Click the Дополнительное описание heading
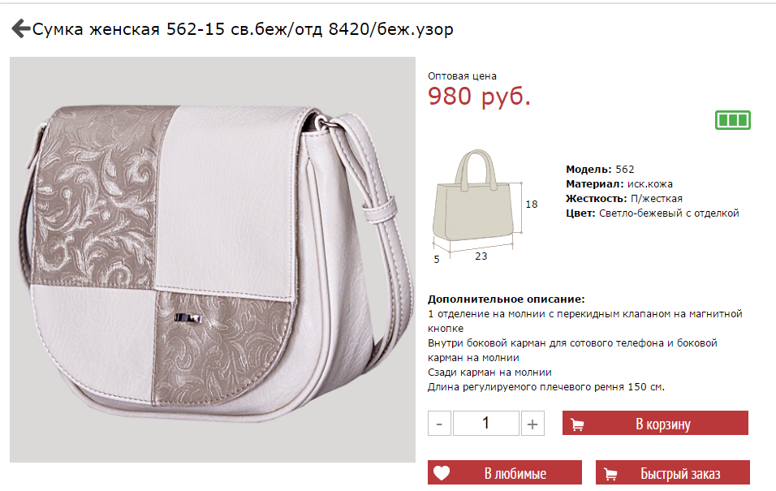This screenshot has width=776, height=491. (x=507, y=299)
